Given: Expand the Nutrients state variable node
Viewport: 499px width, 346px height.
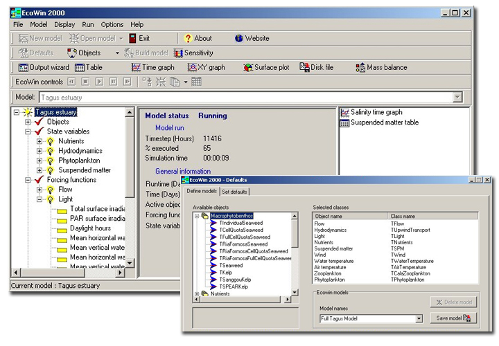Looking at the screenshot, I should (x=40, y=141).
